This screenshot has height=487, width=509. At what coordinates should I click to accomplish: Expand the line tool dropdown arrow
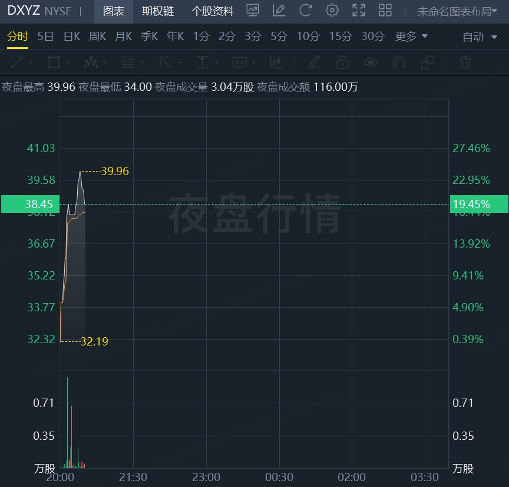(31, 62)
